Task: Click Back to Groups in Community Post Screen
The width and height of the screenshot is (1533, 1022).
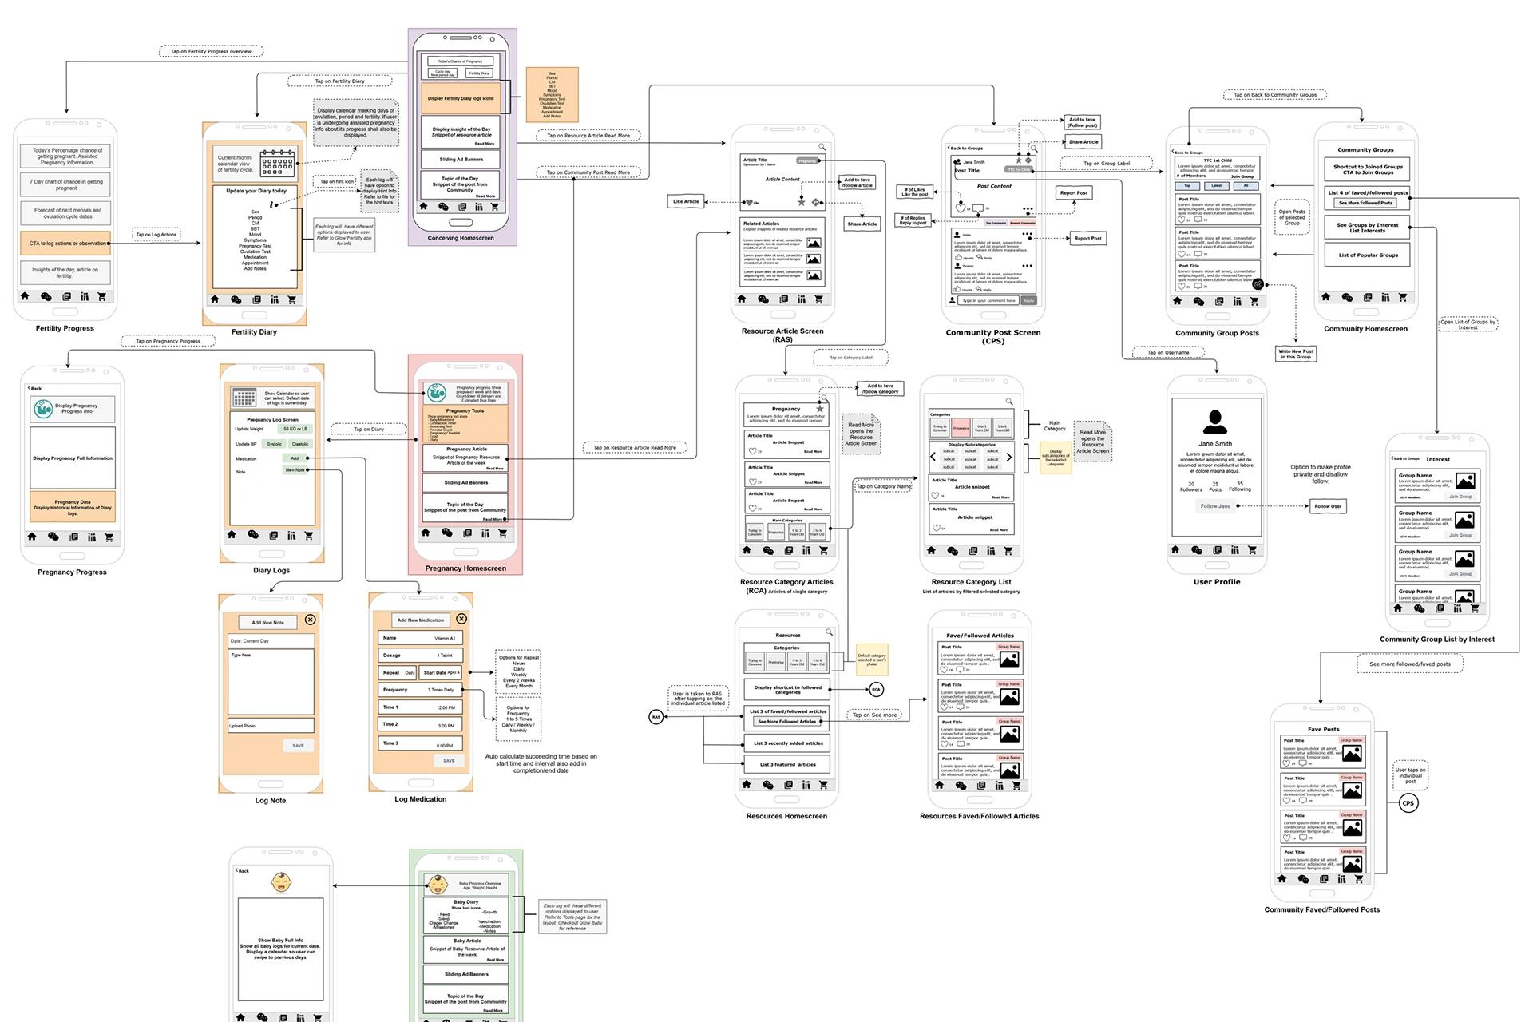Action: tap(966, 149)
